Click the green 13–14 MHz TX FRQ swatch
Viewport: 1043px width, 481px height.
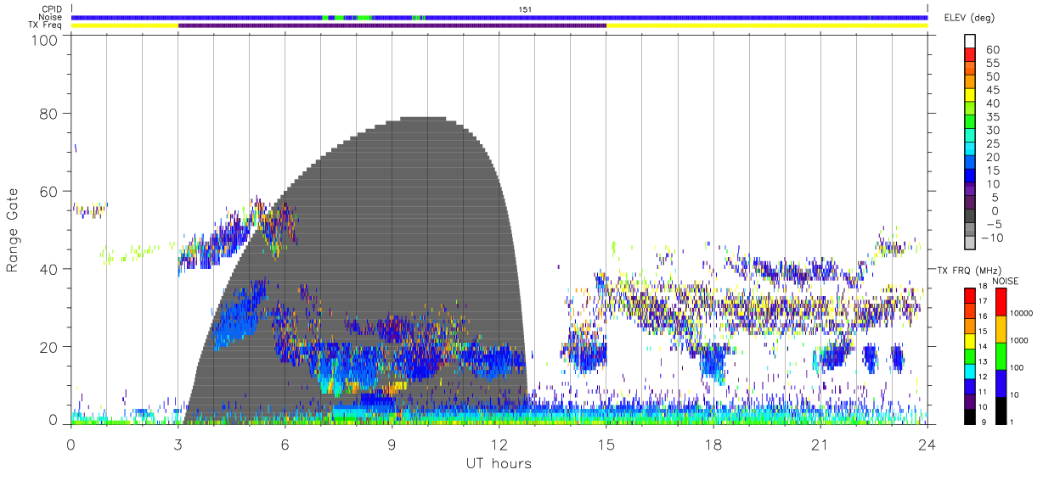point(970,356)
